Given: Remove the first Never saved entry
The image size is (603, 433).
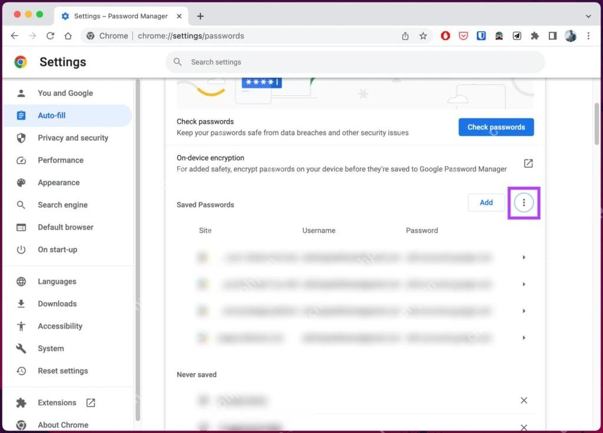Looking at the screenshot, I should click(x=524, y=400).
